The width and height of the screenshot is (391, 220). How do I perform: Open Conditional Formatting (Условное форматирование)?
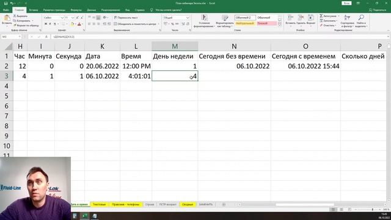point(204,21)
